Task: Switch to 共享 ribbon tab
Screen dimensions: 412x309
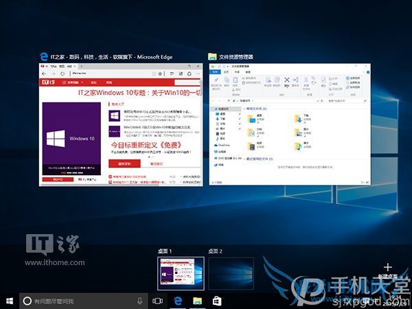Action: (x=237, y=71)
